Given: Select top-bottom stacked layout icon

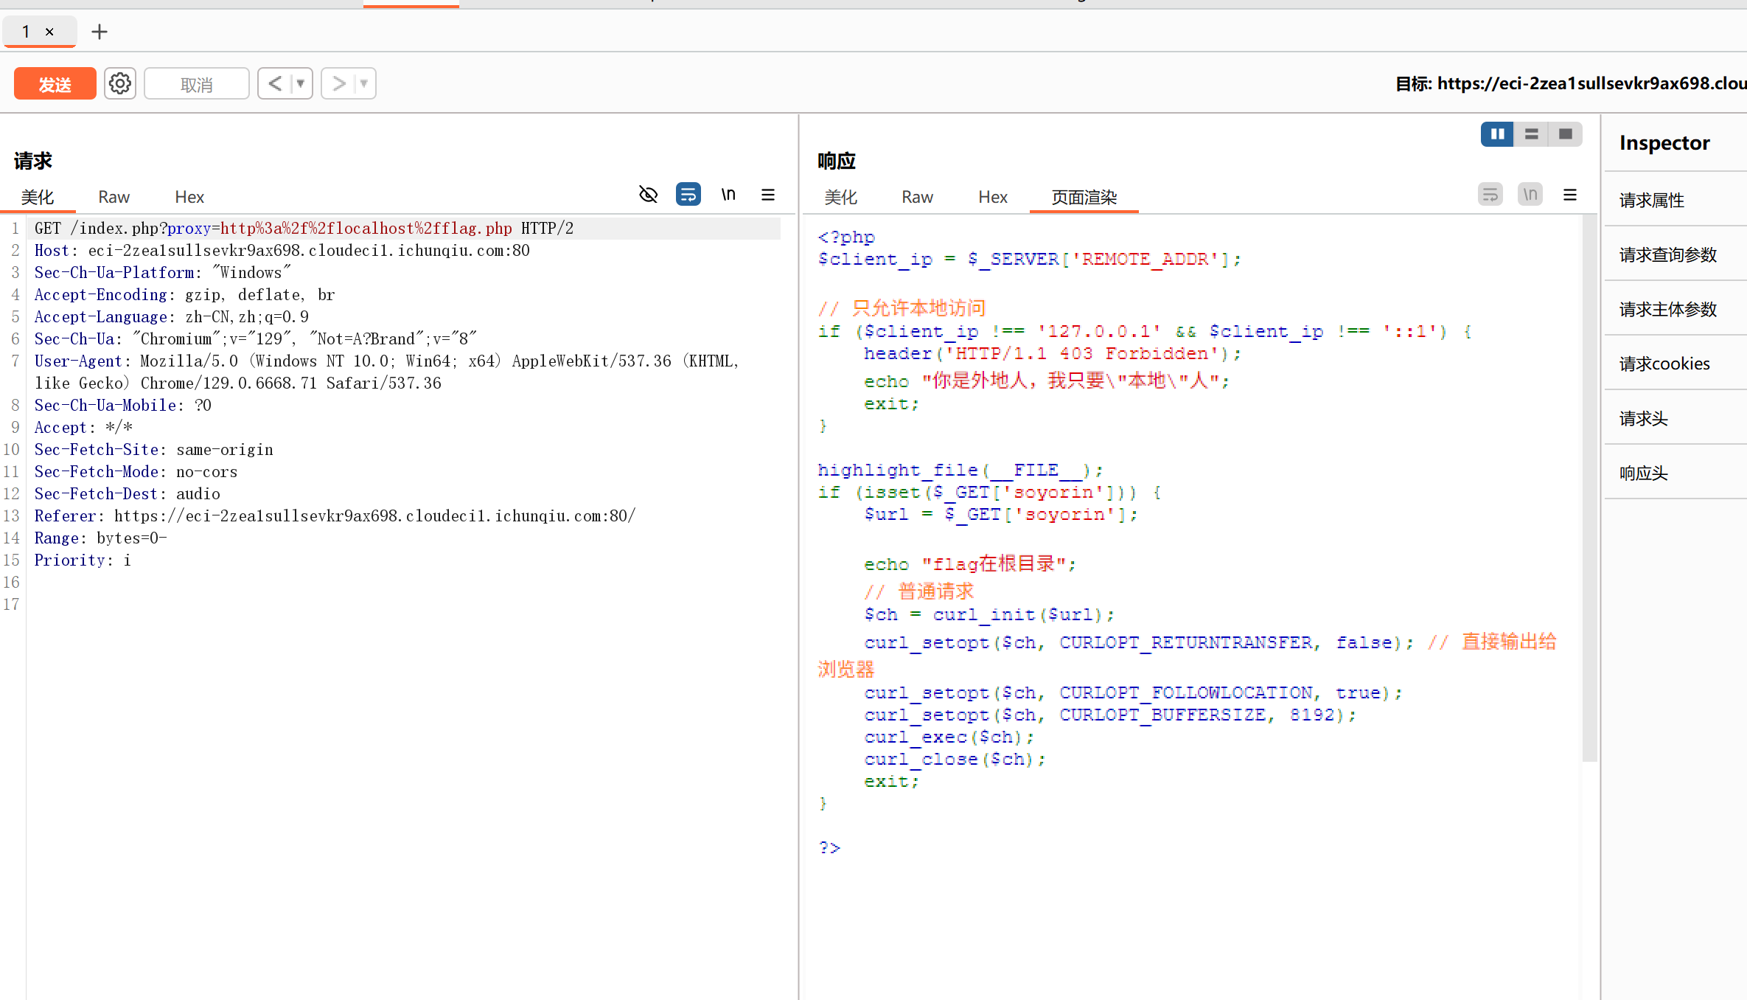Looking at the screenshot, I should point(1531,134).
